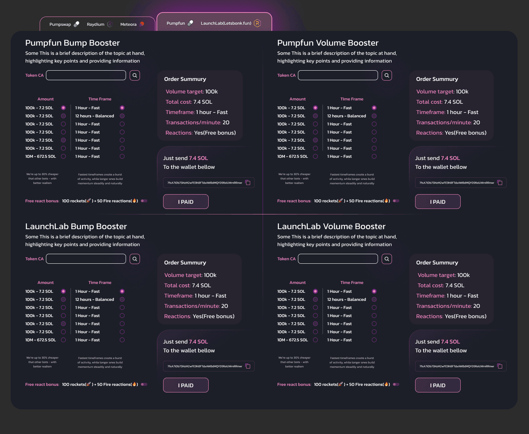Viewport: 529px width, 434px height.
Task: Click 'Reactions: Yes(Free bonus)' in LaunchLab Volume Booster summary
Action: point(451,316)
